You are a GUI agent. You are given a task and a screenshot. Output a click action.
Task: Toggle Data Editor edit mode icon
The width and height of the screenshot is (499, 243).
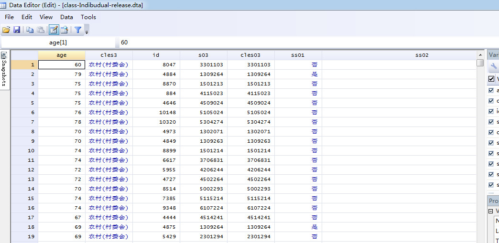54,30
